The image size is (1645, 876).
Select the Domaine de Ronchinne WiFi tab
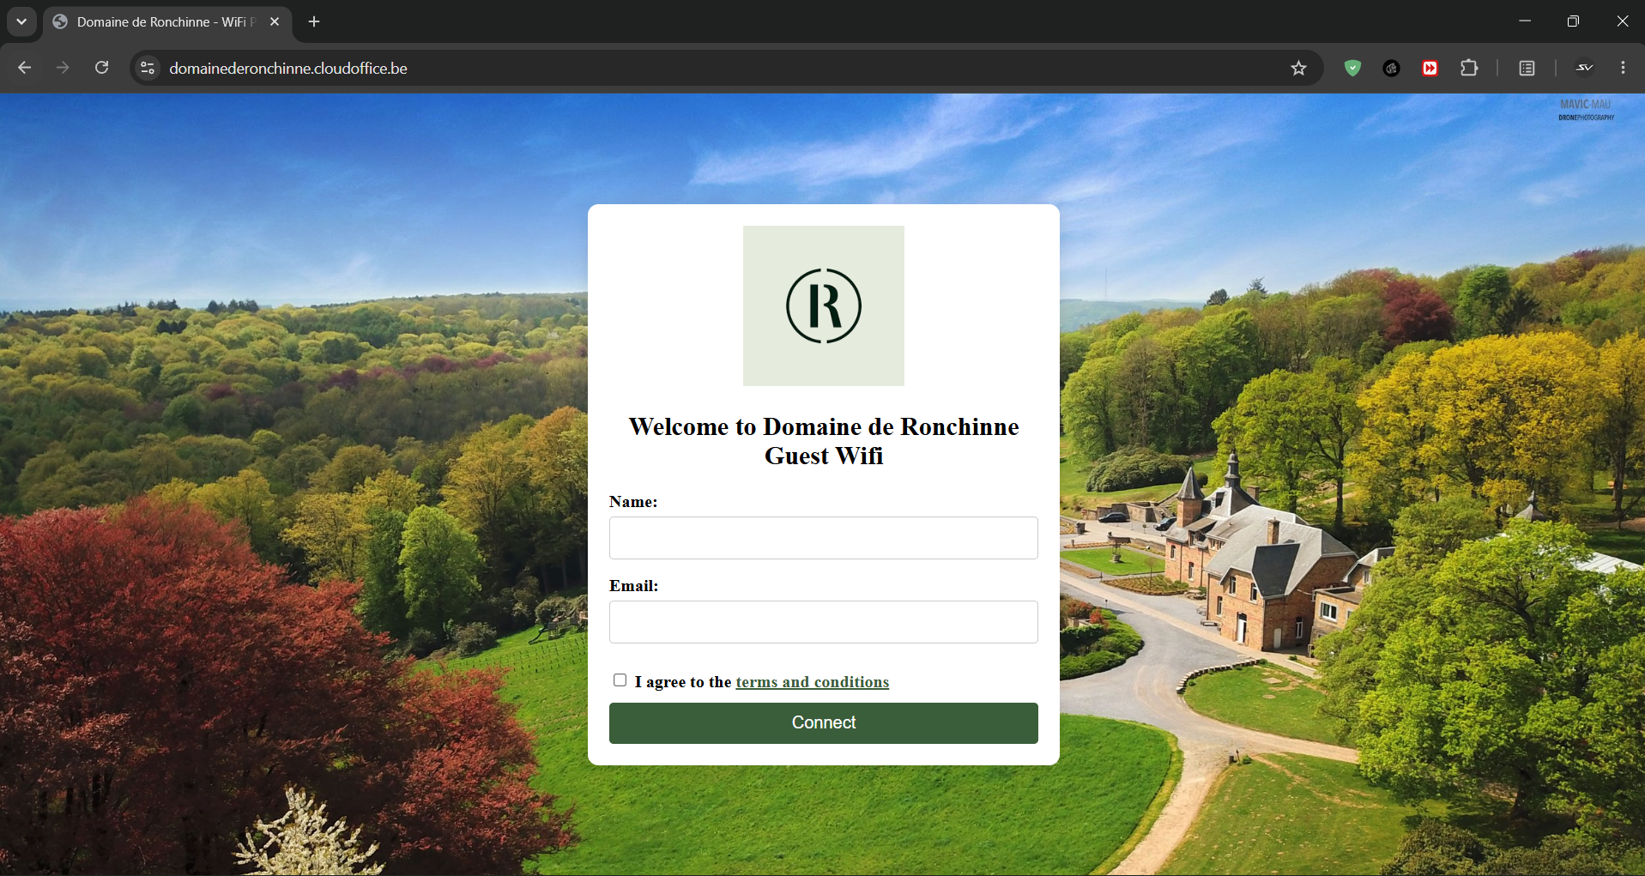tap(167, 22)
